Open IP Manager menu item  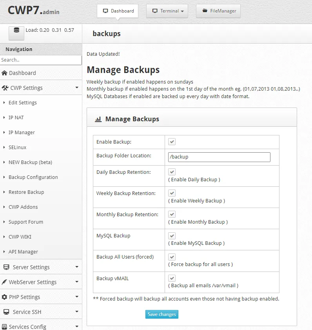click(22, 133)
